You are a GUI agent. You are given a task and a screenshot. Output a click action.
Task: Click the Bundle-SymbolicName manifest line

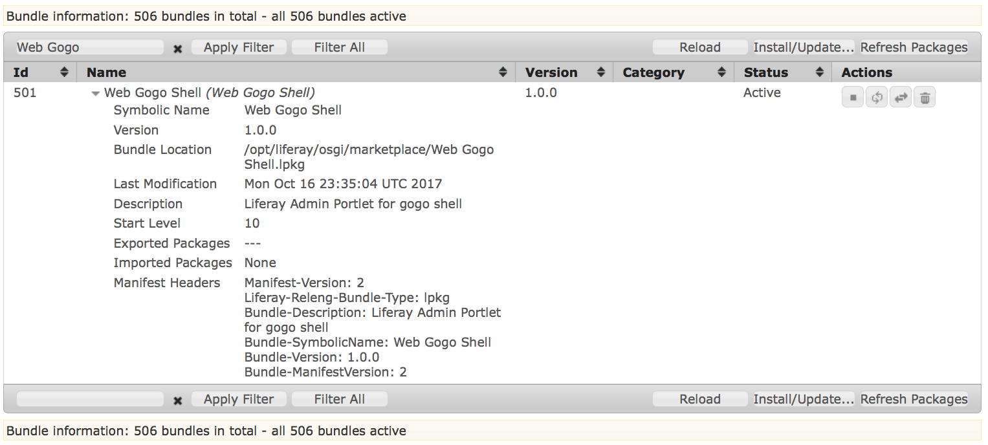tap(368, 342)
